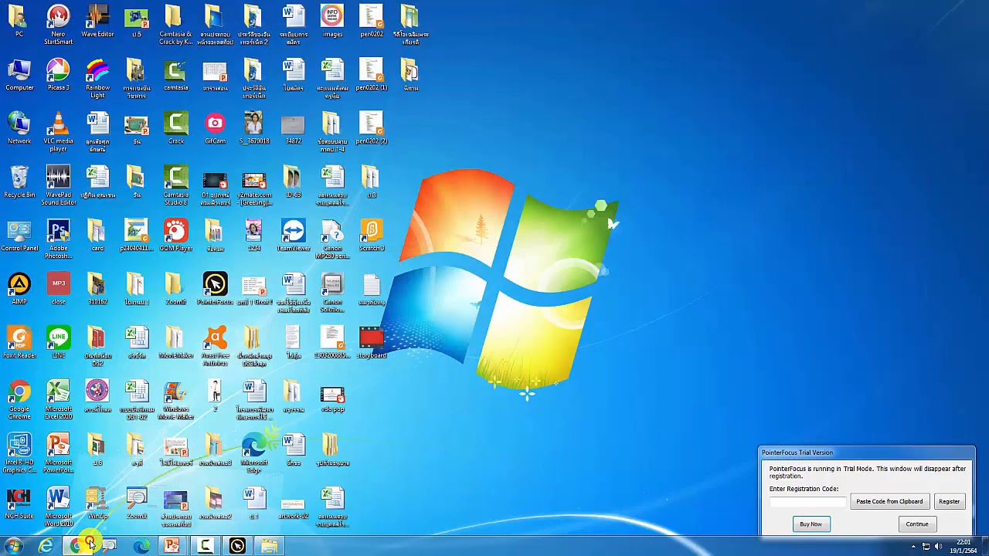The image size is (989, 556).
Task: Open the AIMP desktop shortcut
Action: click(x=19, y=289)
